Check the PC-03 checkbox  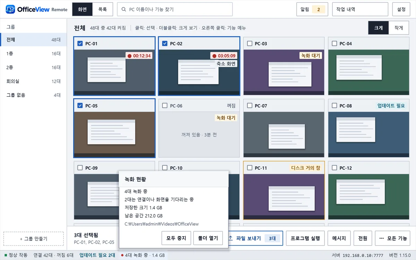(x=250, y=44)
